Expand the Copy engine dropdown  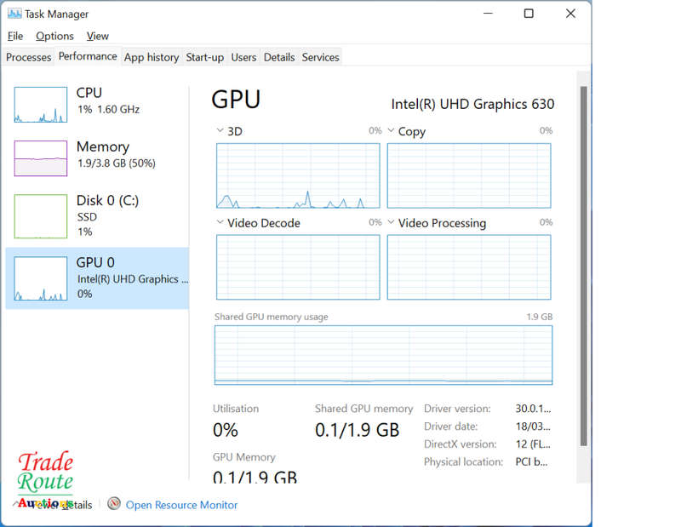click(x=392, y=131)
